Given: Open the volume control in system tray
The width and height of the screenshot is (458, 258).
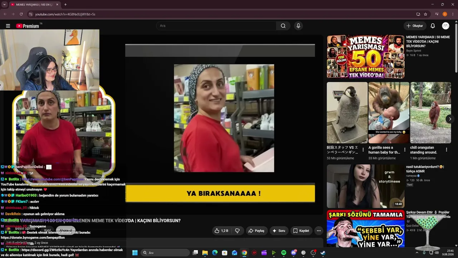Looking at the screenshot, I should 437,253.
